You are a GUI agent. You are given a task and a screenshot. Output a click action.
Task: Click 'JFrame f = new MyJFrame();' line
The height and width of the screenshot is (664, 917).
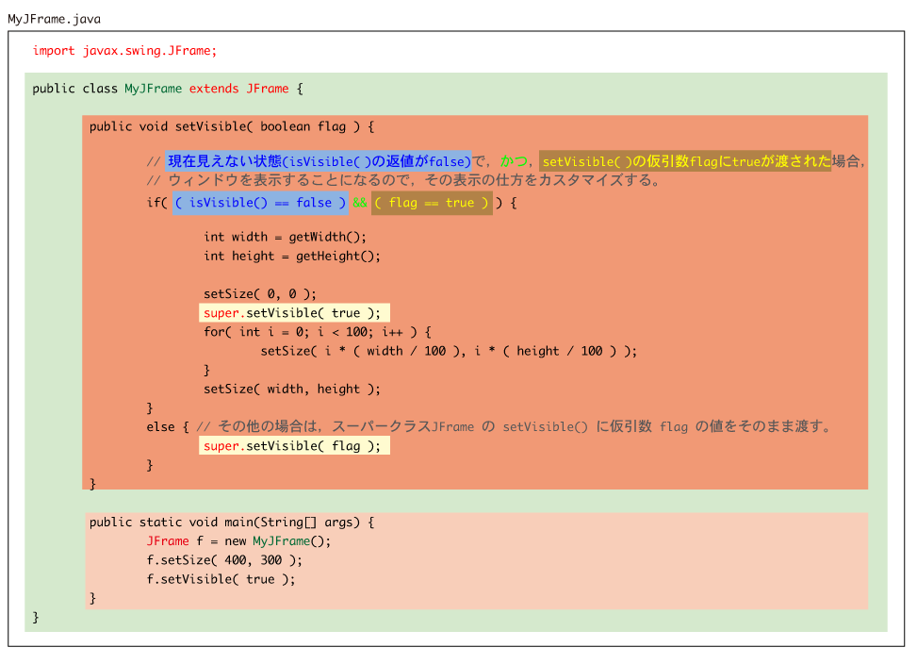point(238,541)
